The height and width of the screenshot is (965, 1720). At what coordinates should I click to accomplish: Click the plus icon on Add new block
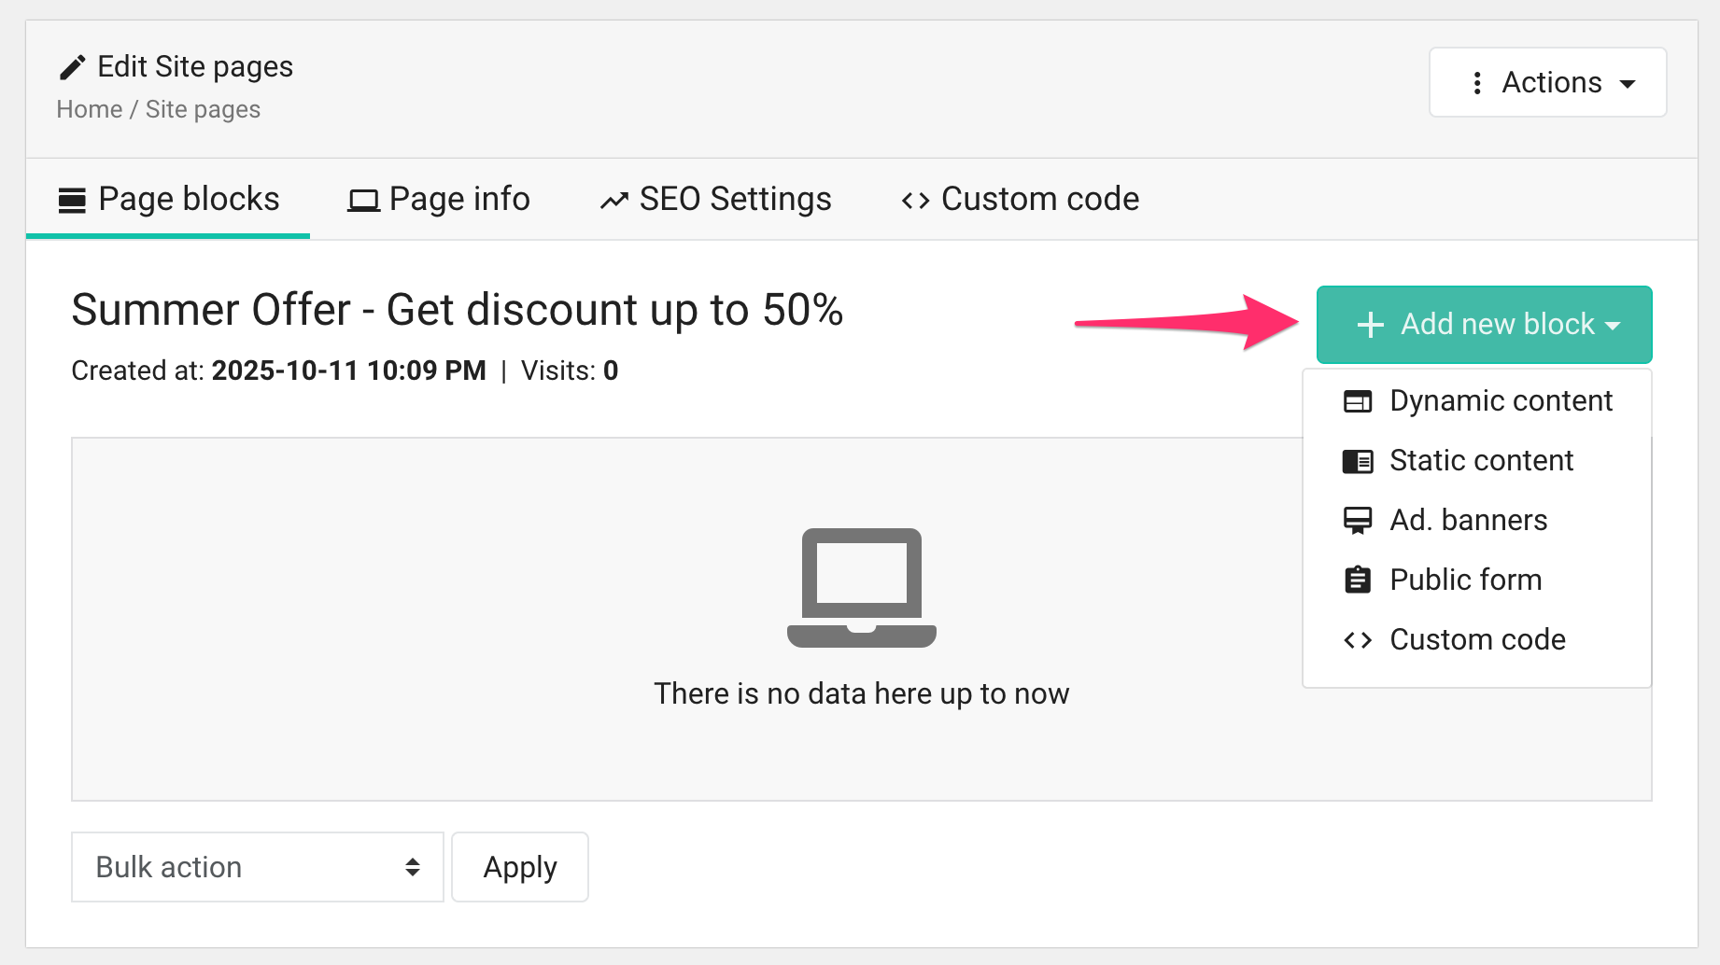click(x=1370, y=325)
